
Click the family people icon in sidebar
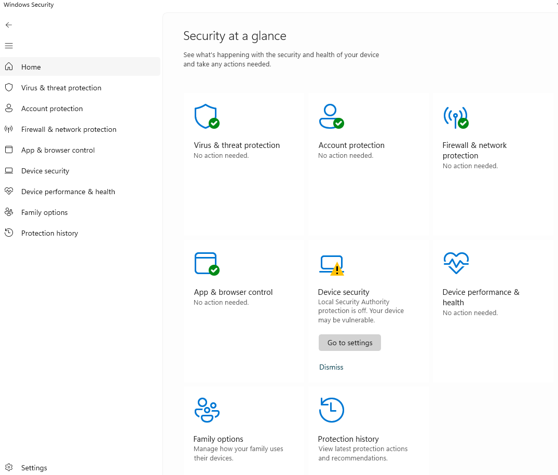coord(9,212)
